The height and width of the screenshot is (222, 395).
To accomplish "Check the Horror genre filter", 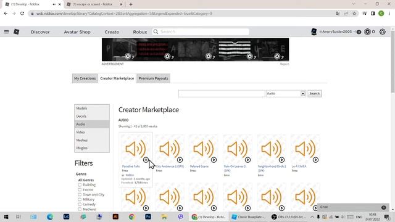I will coord(80,189).
